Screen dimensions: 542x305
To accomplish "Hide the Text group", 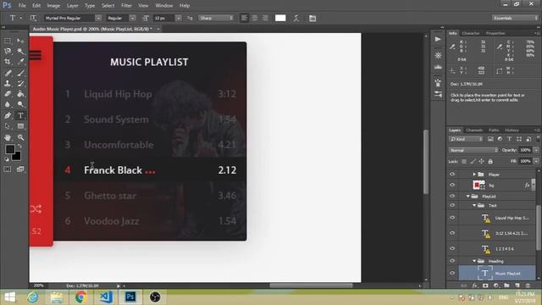I will coord(452,205).
